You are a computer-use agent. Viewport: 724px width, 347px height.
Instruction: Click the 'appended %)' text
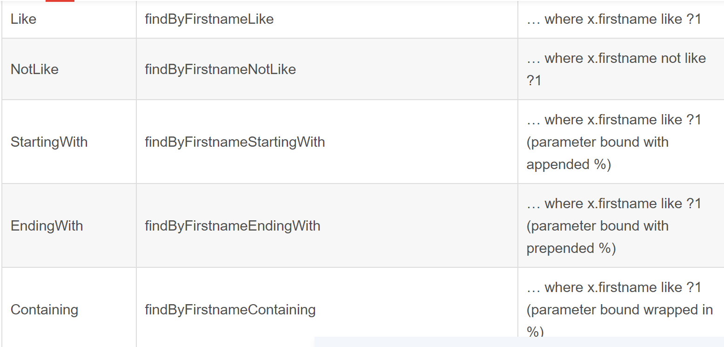[568, 164]
